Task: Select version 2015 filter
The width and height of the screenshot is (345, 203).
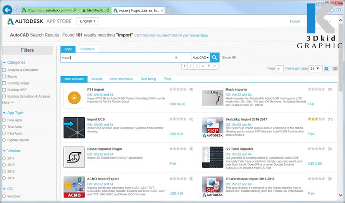Action: [x=4, y=172]
